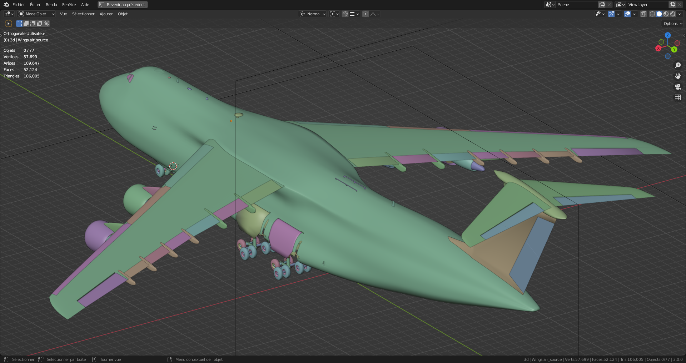Viewport: 686px width, 363px height.
Task: Open the snapping options dropdown
Action: [354, 14]
